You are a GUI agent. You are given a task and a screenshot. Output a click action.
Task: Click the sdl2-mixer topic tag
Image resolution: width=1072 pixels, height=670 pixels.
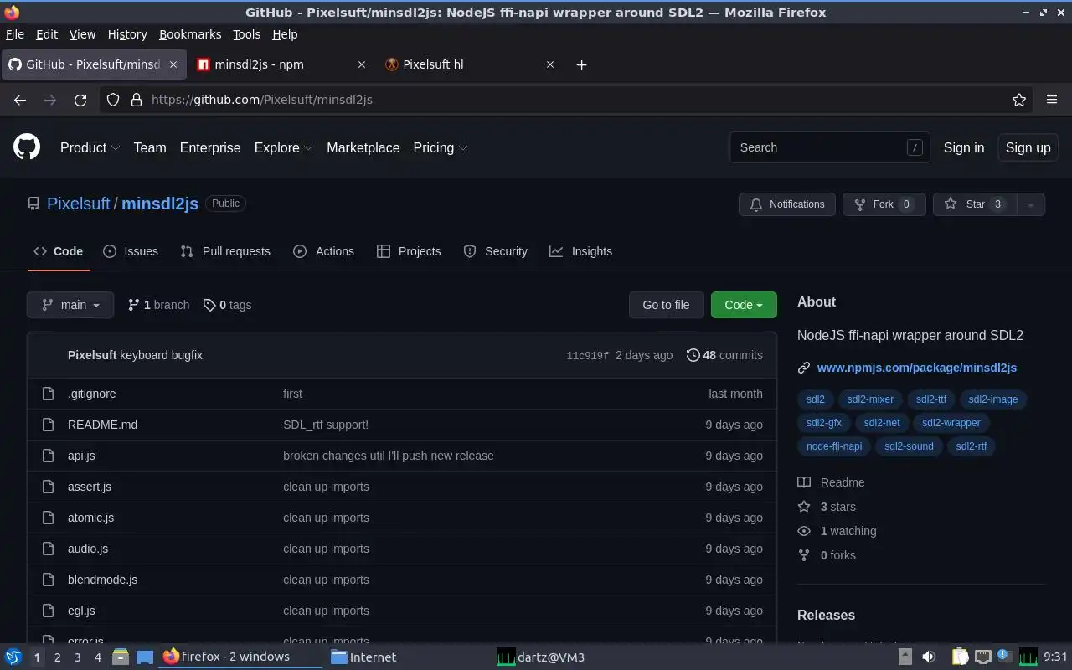[x=870, y=399]
